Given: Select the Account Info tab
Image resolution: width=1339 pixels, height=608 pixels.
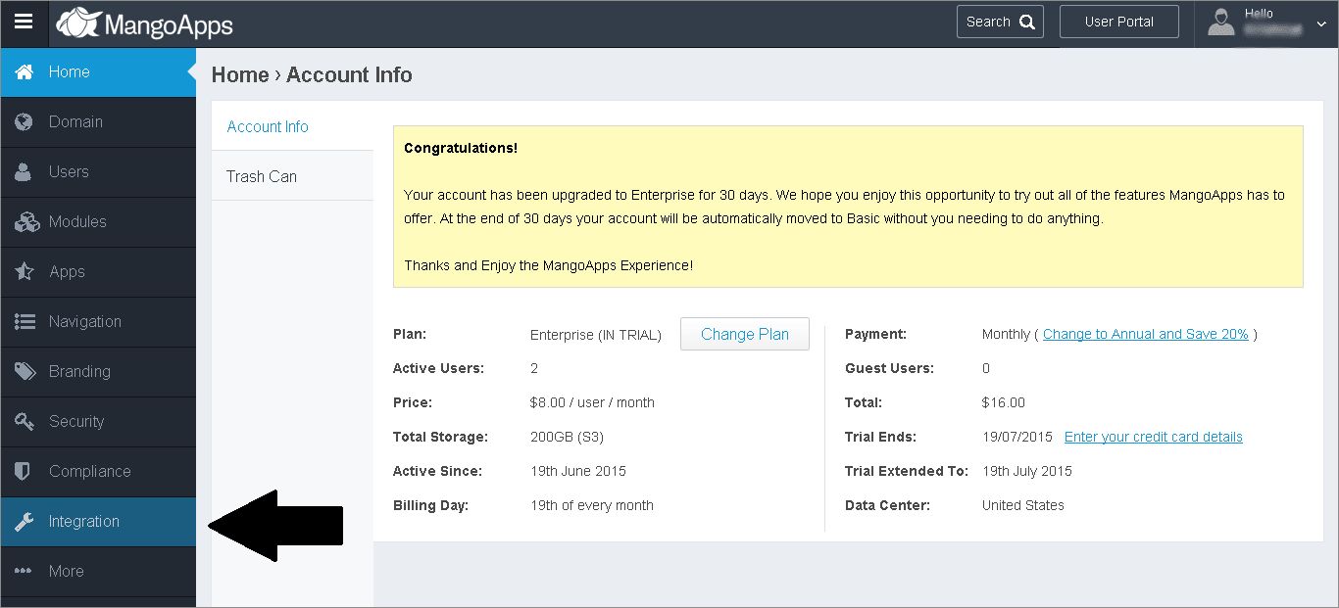Looking at the screenshot, I should (268, 127).
